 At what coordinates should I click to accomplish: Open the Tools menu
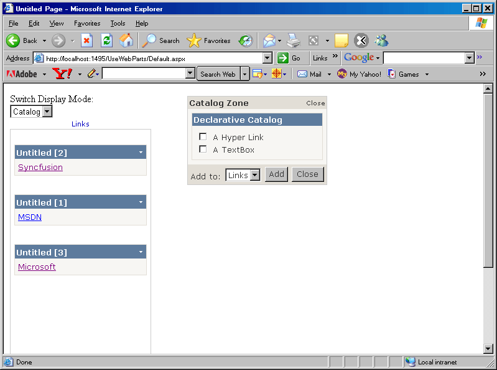click(118, 23)
